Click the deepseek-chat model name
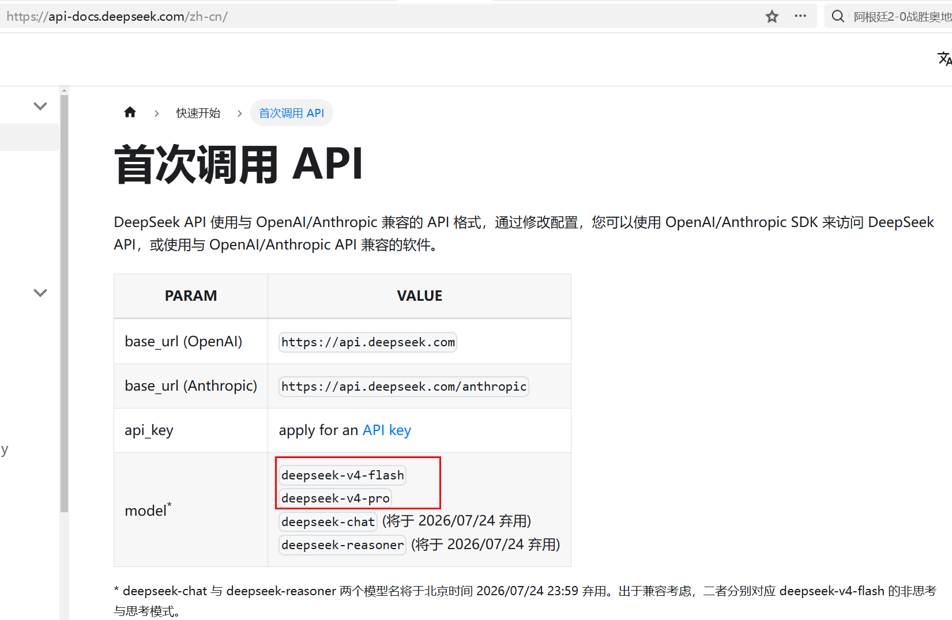952x620 pixels. tap(328, 522)
